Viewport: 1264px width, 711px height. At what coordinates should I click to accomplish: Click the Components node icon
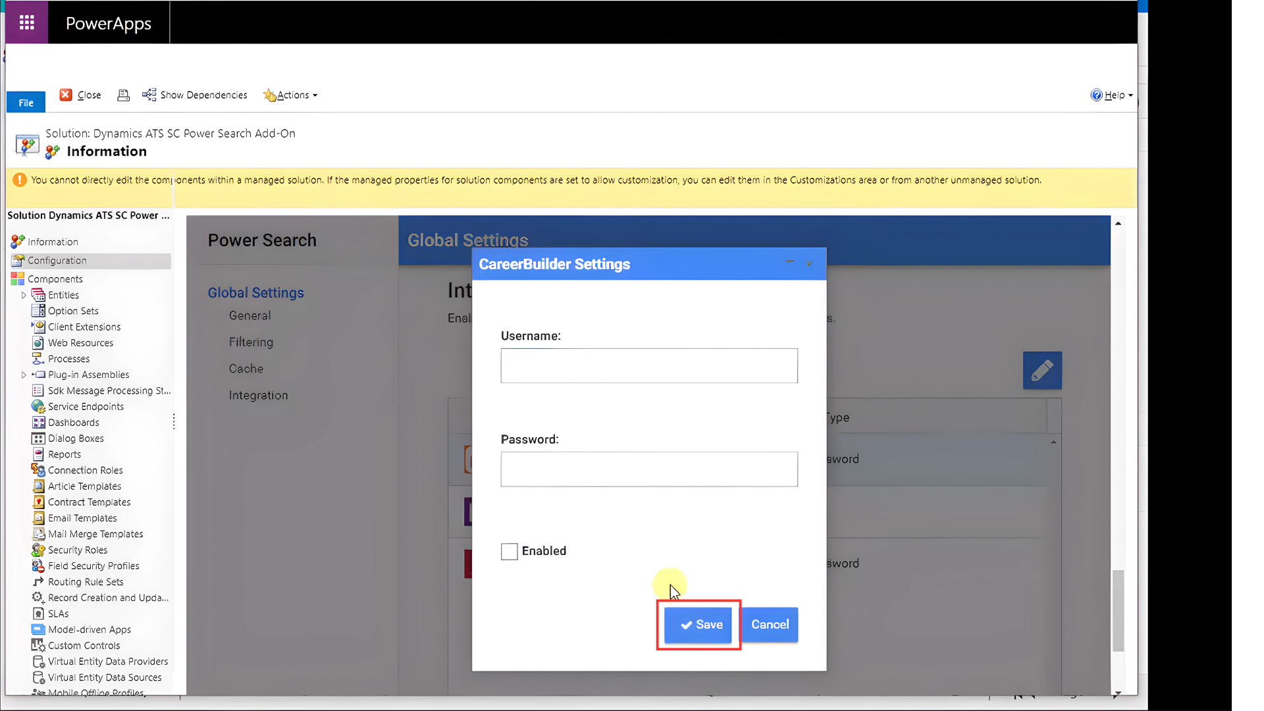18,279
